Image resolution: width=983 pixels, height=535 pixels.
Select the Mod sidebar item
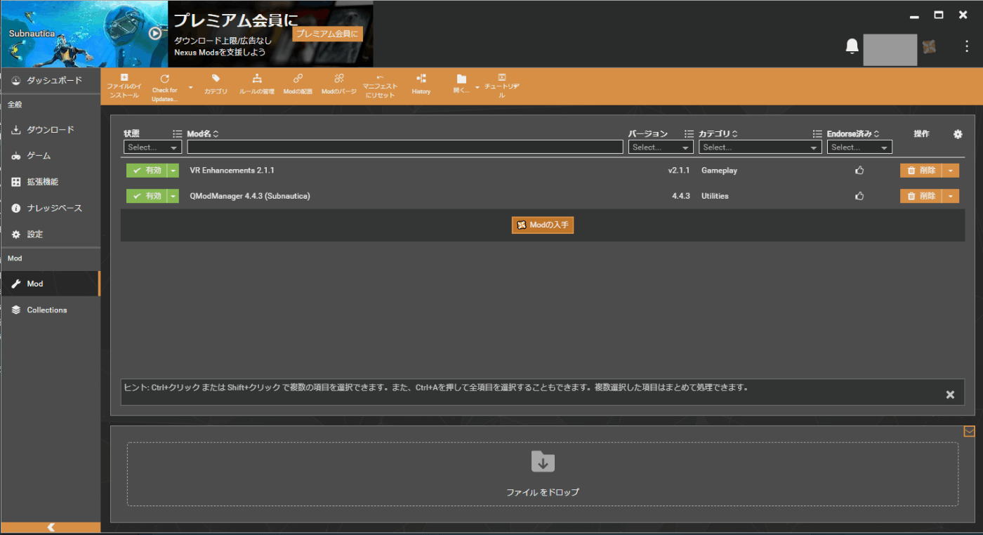[50, 284]
